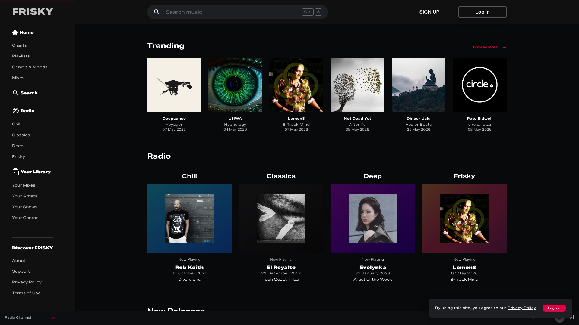Viewport: 579px width, 325px height.
Task: Click the Chill radio heading
Action: coord(189,176)
